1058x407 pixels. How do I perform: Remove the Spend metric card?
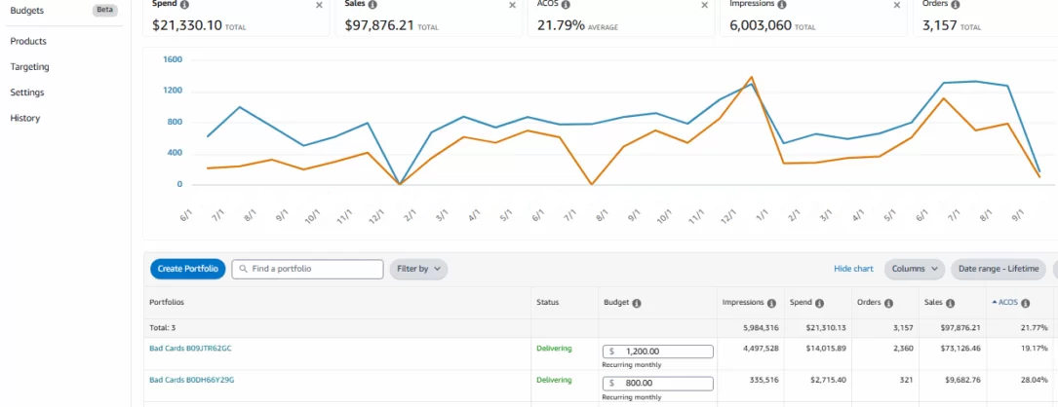(319, 5)
